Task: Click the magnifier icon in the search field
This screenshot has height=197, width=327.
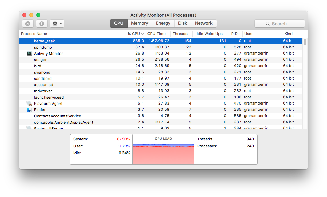Action: coord(268,24)
